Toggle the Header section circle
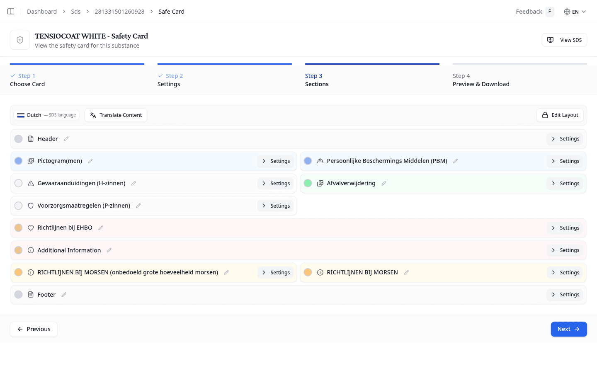 [x=18, y=139]
